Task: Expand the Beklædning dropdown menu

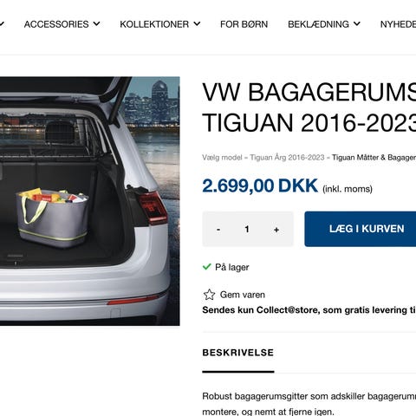Action: (x=324, y=24)
